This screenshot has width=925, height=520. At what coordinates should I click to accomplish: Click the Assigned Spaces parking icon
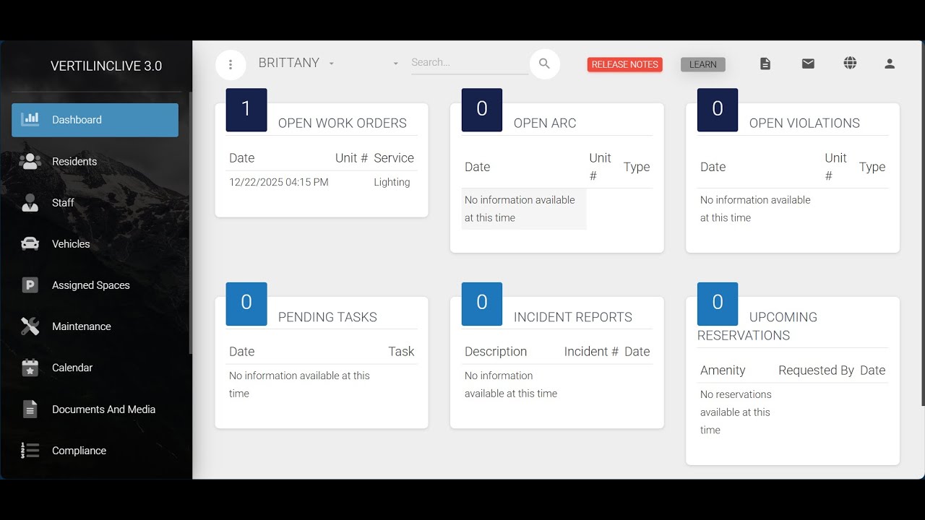[30, 285]
